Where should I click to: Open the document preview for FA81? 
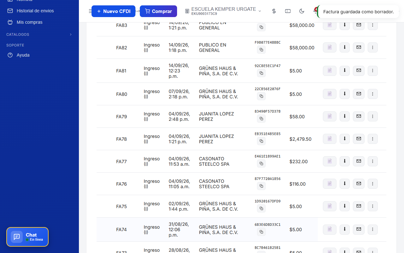click(330, 71)
